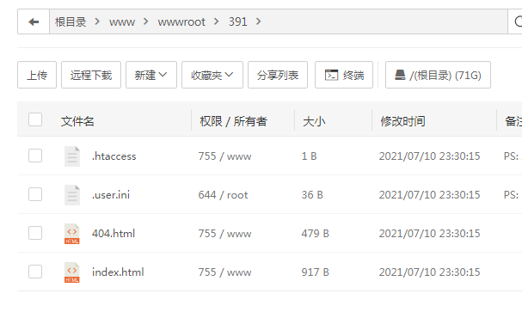
Task: Click the index.html HTML file icon
Action: (x=72, y=272)
